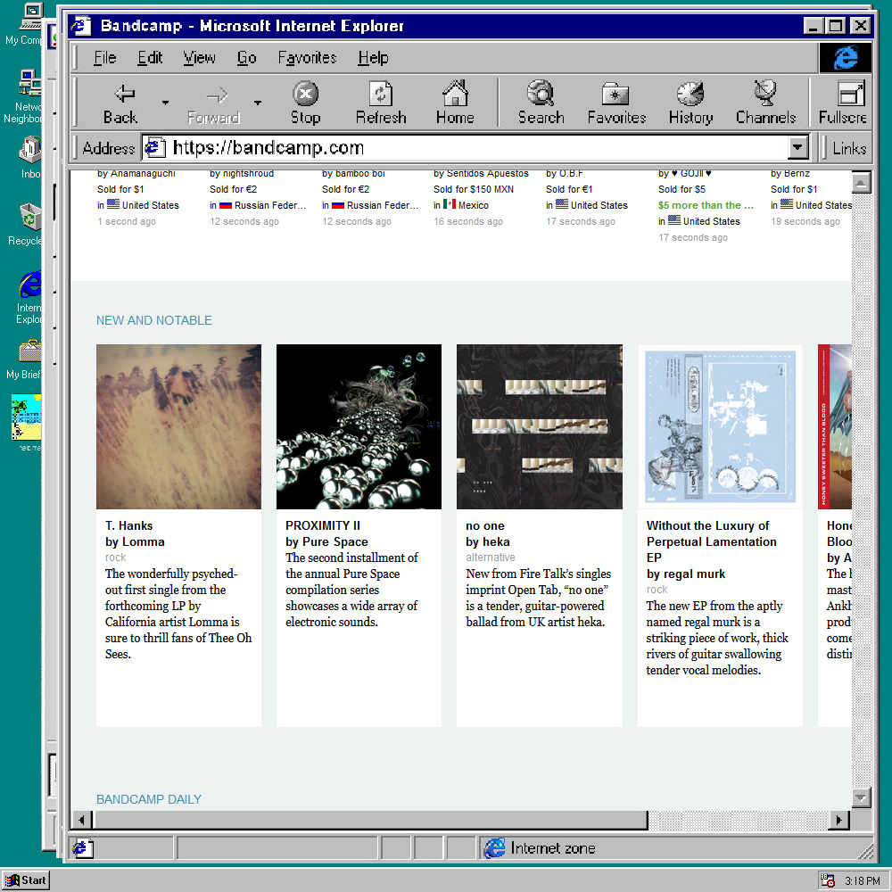Open the Inbox desktop icon
Viewport: 892px width, 892px height.
(29, 158)
